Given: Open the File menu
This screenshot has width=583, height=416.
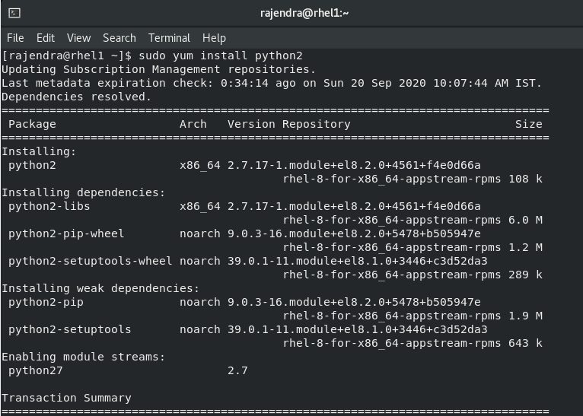Looking at the screenshot, I should (15, 37).
